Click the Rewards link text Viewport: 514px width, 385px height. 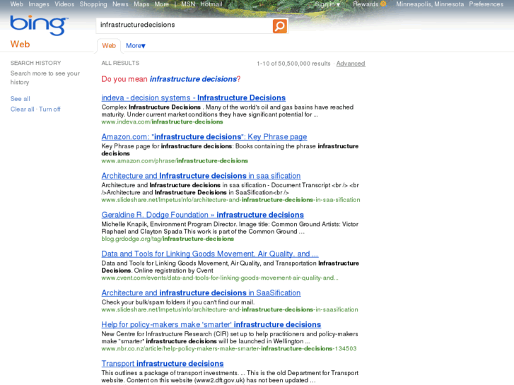coord(366,4)
